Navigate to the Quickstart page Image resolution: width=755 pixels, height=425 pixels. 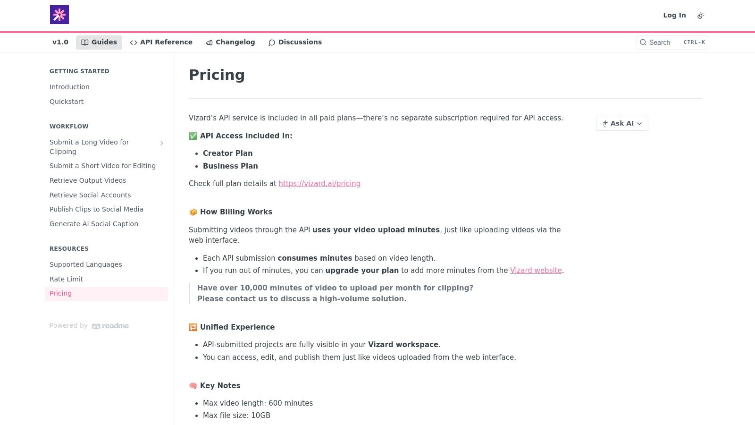click(x=67, y=102)
